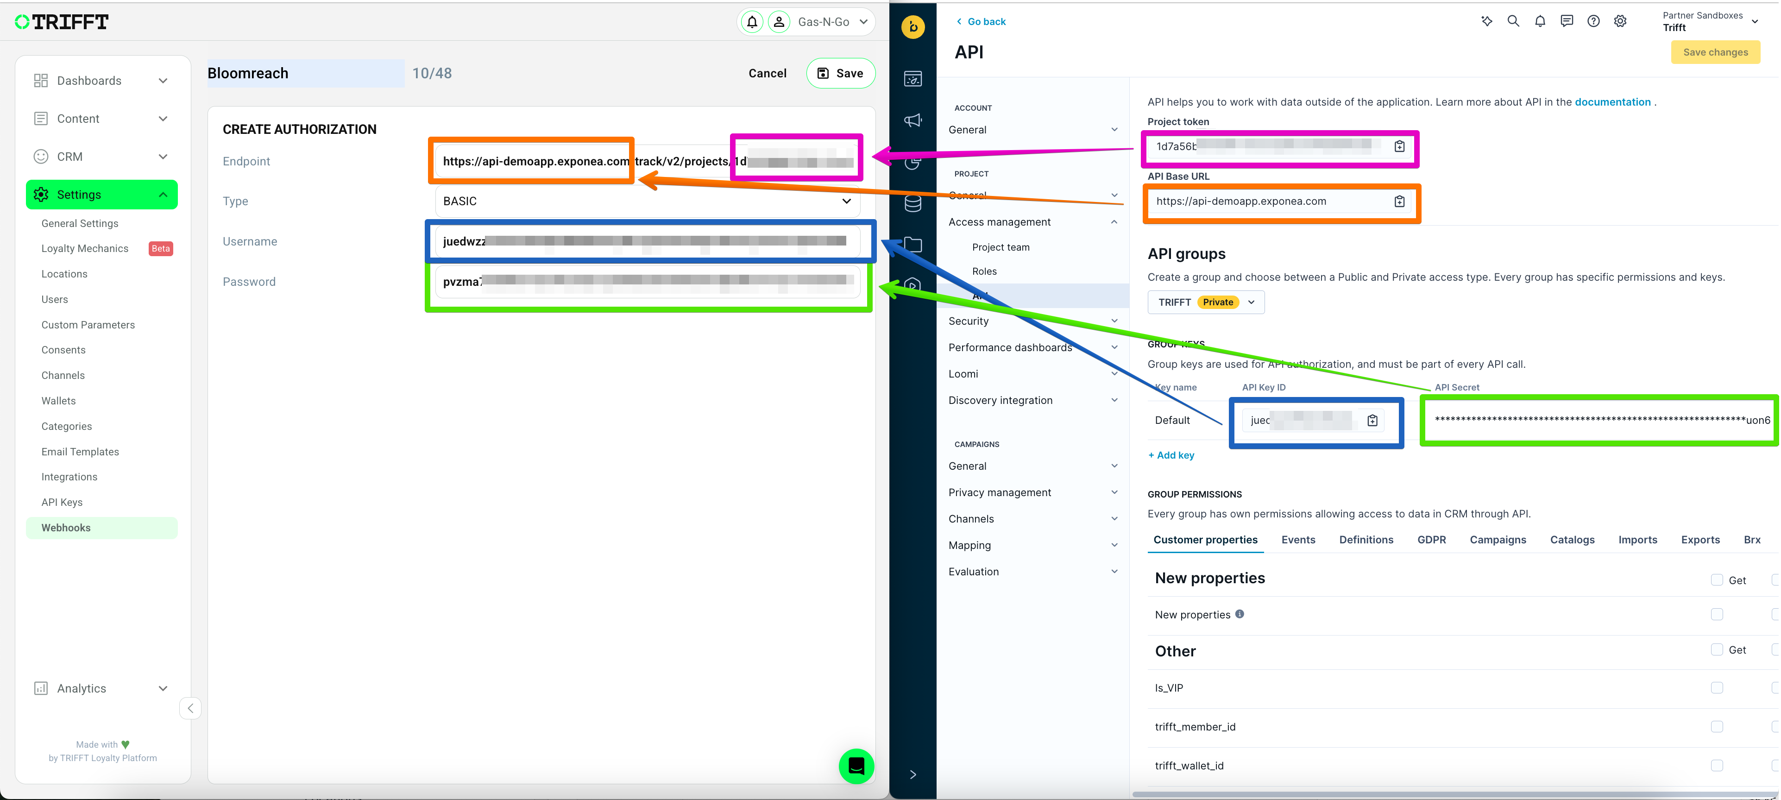Click the Save button for authorization
Image resolution: width=1781 pixels, height=800 pixels.
point(840,73)
